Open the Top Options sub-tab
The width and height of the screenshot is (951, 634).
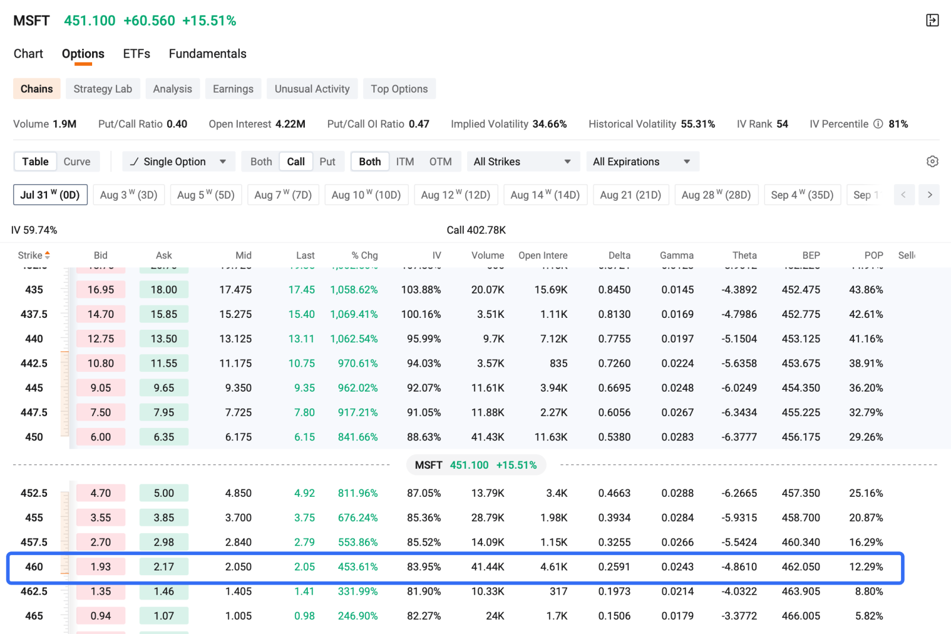[x=399, y=89]
